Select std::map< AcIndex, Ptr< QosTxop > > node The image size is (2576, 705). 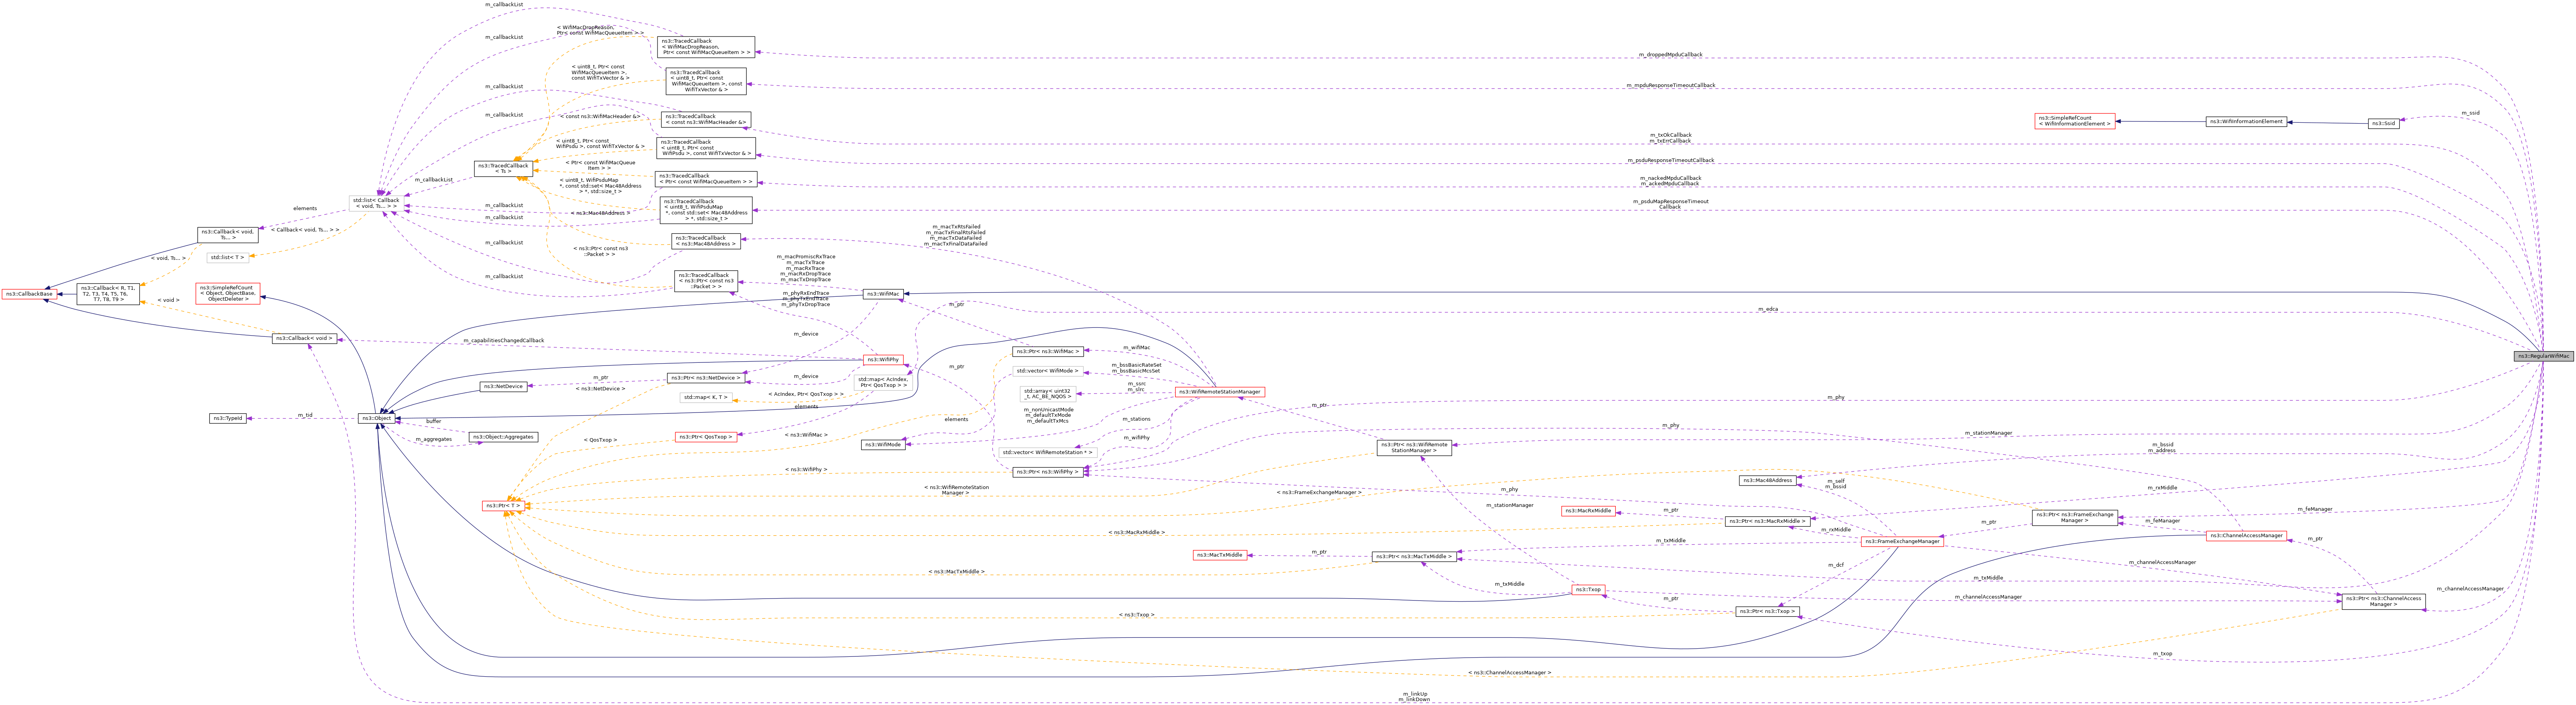[x=883, y=382]
